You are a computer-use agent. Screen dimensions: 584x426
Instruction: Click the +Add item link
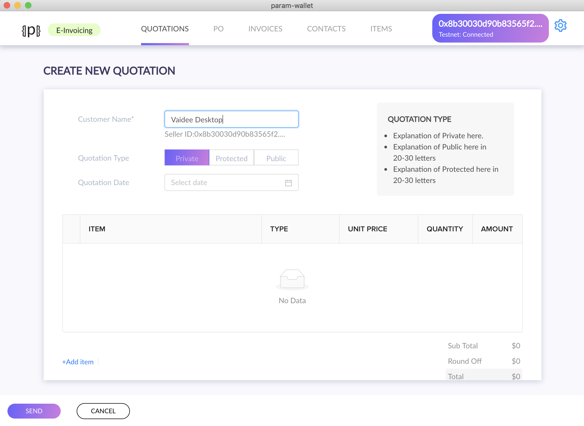[78, 362]
